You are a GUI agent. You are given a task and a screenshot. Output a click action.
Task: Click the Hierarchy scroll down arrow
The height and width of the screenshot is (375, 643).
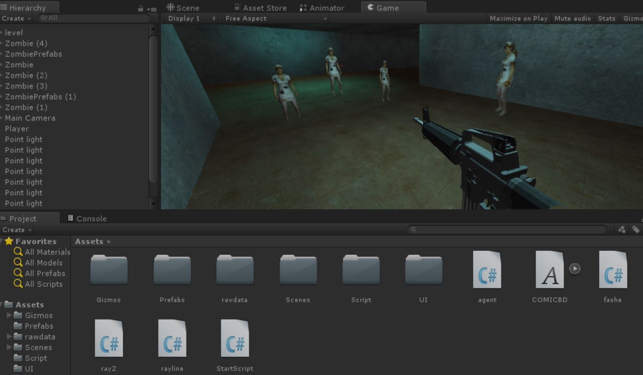pos(153,204)
